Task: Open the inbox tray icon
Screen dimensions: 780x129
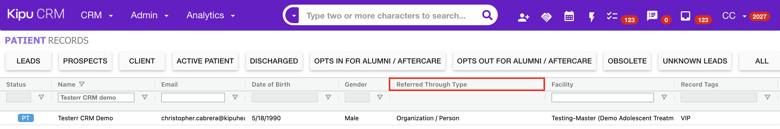Action: pos(685,16)
